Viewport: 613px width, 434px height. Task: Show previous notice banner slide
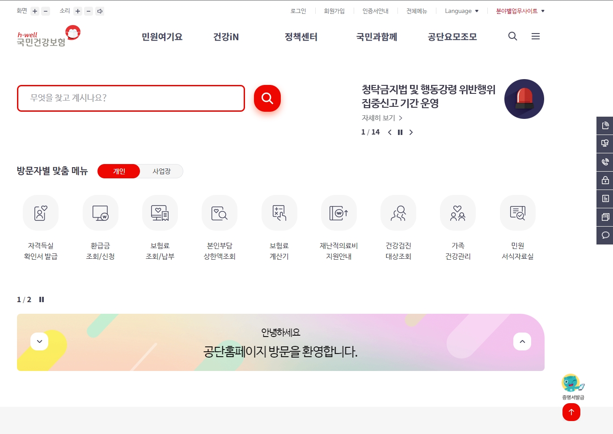pos(389,132)
